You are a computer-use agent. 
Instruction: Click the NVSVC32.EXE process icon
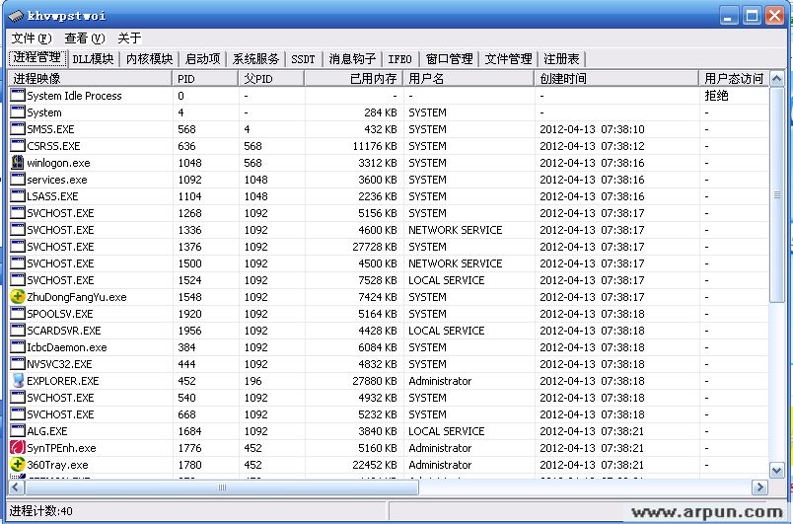coord(18,364)
